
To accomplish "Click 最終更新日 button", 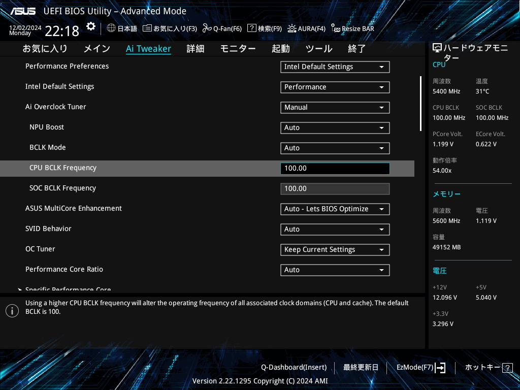I will [x=361, y=368].
